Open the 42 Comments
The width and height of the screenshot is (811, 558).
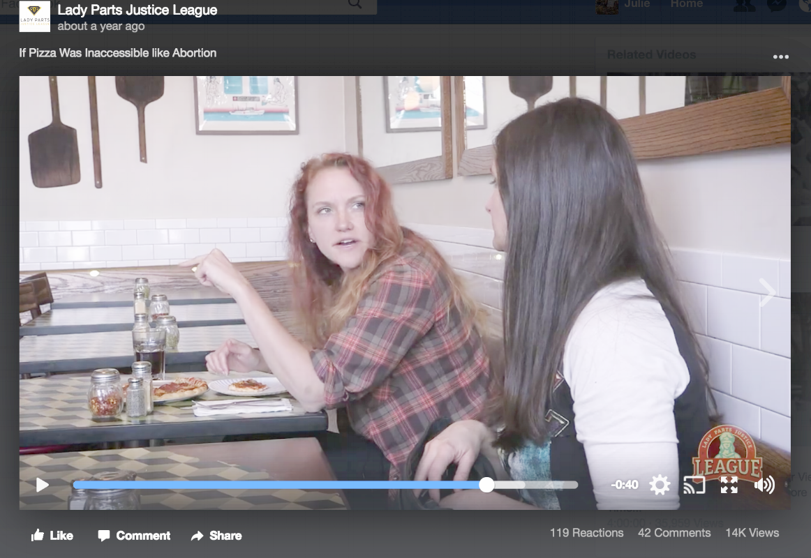pyautogui.click(x=674, y=533)
